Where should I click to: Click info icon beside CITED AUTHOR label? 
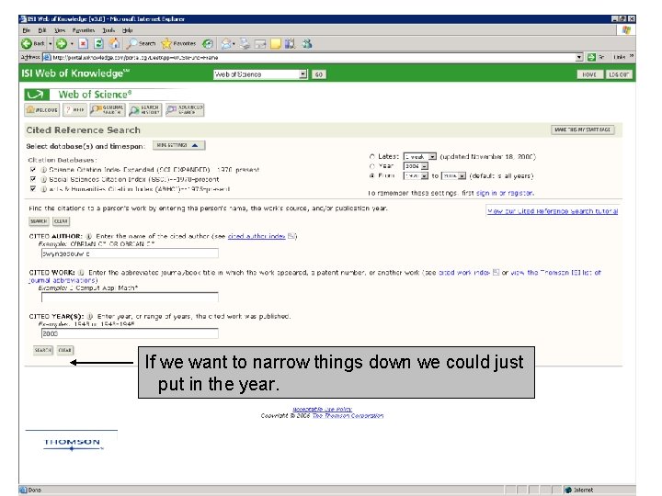tap(88, 236)
